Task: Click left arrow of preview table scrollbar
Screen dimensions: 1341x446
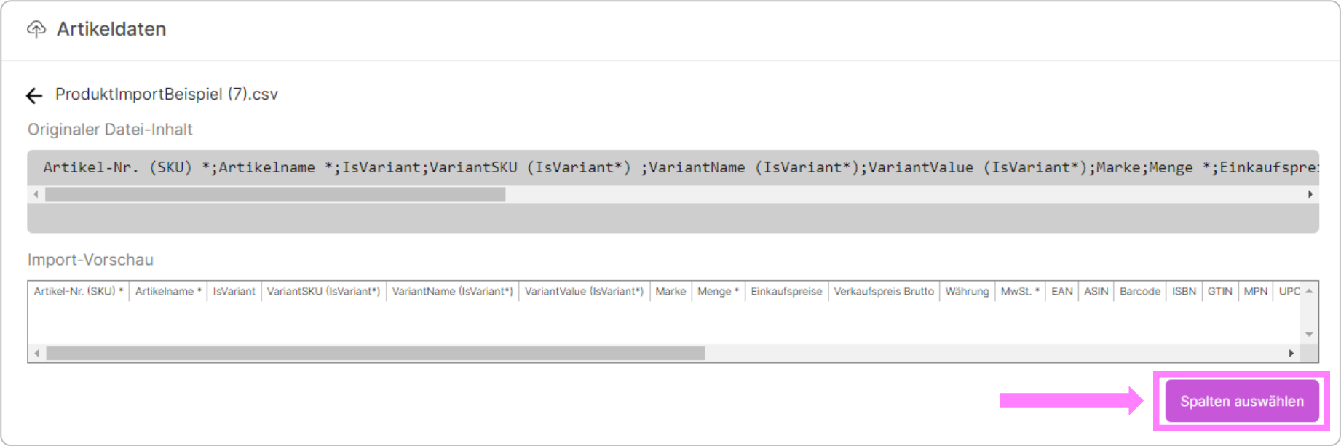Action: pos(36,353)
